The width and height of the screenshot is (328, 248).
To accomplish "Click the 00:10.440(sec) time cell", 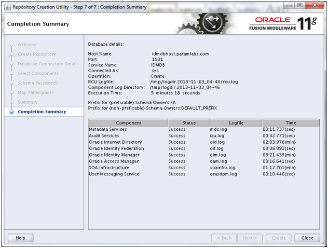I will pyautogui.click(x=279, y=174).
